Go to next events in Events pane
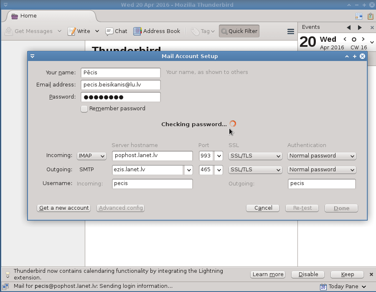The height and width of the screenshot is (292, 376). pyautogui.click(x=360, y=27)
